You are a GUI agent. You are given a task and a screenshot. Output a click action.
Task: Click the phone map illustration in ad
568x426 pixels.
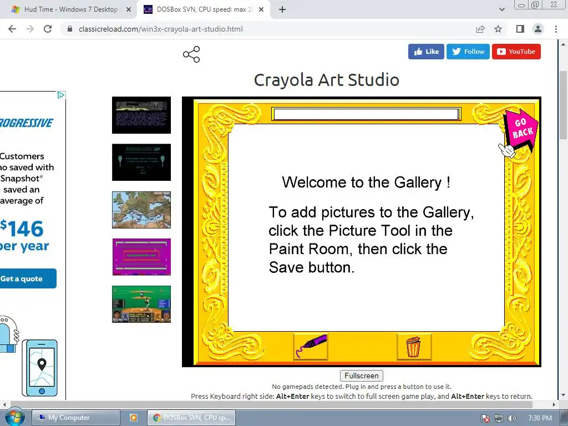pyautogui.click(x=40, y=368)
